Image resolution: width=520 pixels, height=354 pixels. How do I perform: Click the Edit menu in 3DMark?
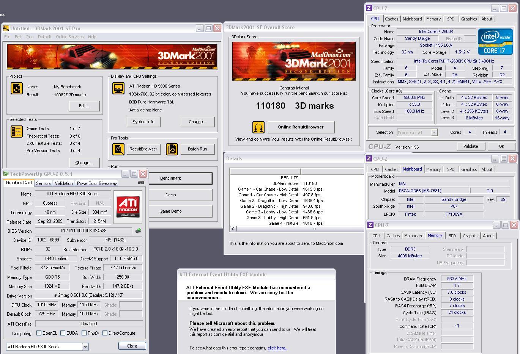18,37
